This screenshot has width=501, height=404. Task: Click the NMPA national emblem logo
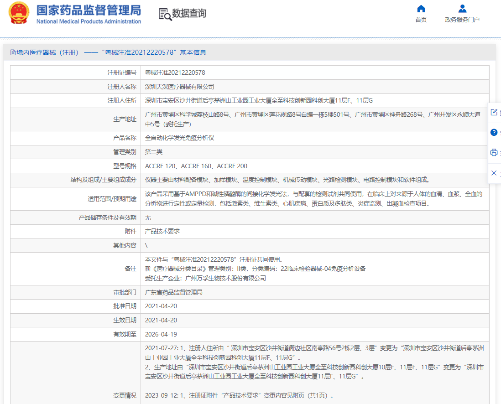19,13
